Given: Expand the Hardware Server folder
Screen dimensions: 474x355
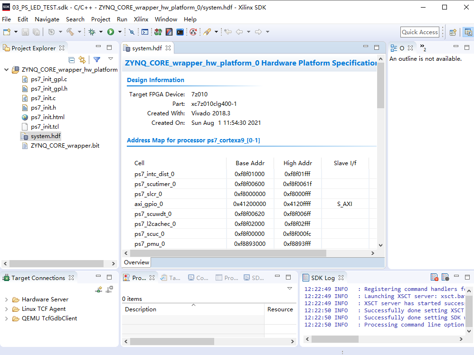Looking at the screenshot, I should 6,299.
